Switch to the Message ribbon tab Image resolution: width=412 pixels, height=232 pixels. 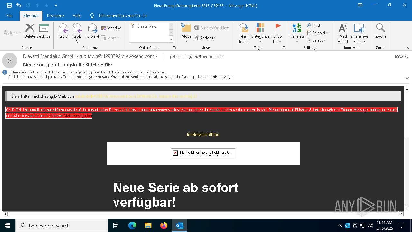coord(31,16)
